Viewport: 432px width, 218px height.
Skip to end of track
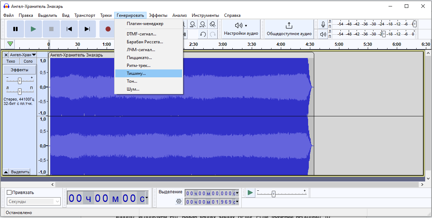87,29
